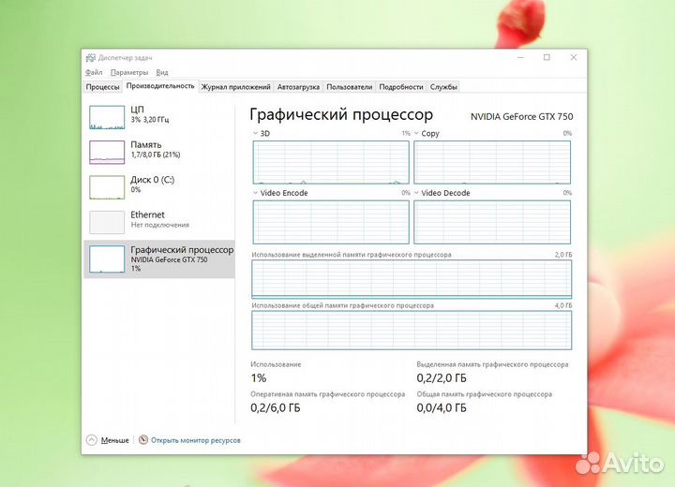
Task: Open the Файл menu
Action: pos(94,72)
